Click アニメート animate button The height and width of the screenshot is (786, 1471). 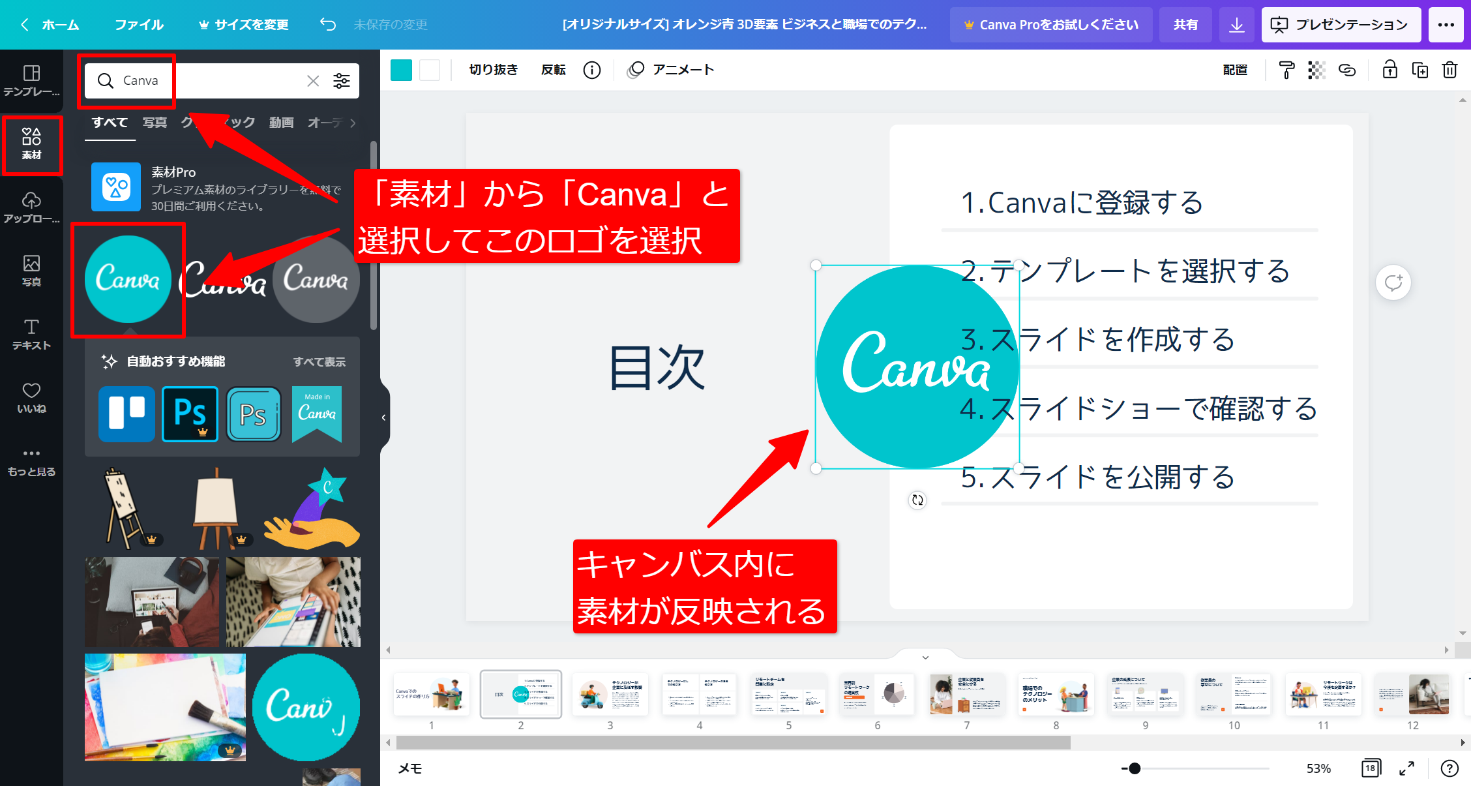pos(672,70)
